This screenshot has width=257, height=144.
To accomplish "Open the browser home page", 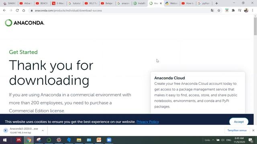I will (x=24, y=10).
